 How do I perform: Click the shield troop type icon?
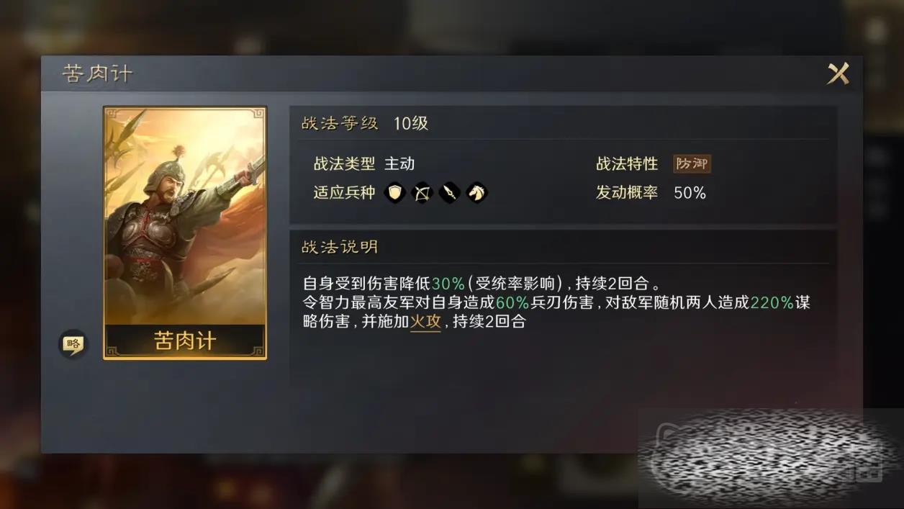[x=394, y=193]
